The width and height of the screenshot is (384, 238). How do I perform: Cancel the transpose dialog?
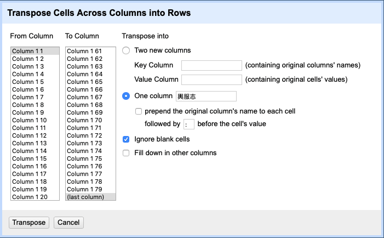click(68, 223)
